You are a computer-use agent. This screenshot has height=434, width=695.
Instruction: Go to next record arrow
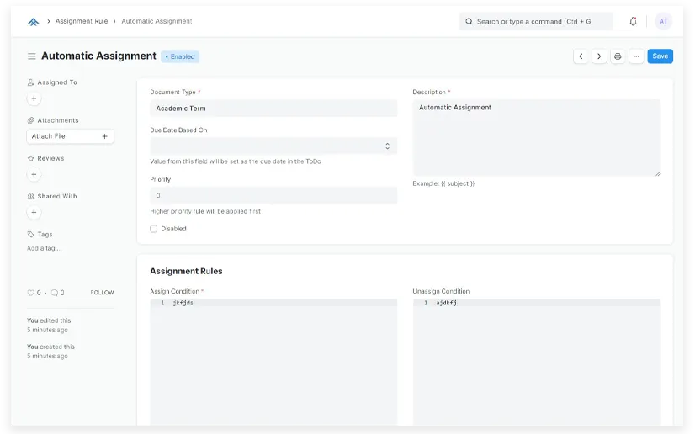(599, 56)
